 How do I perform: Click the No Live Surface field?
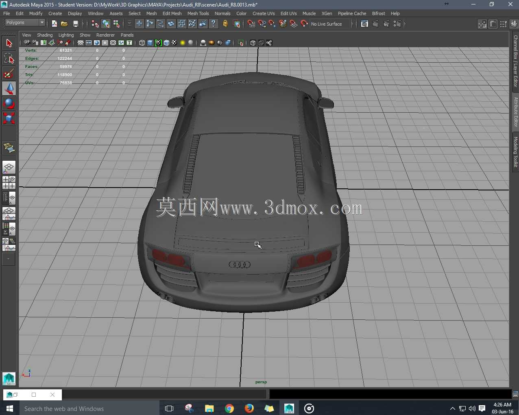click(x=330, y=24)
